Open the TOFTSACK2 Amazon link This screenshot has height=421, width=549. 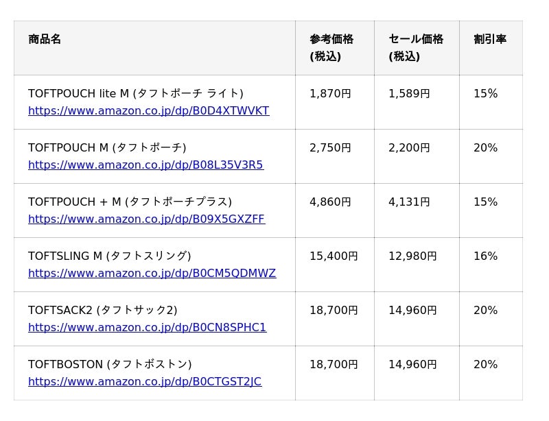[x=147, y=328]
